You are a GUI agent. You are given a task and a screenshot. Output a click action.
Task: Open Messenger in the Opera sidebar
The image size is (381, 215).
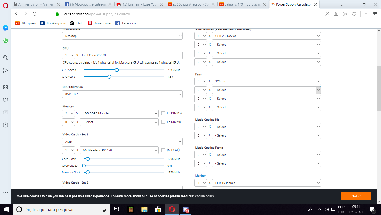pos(6,28)
